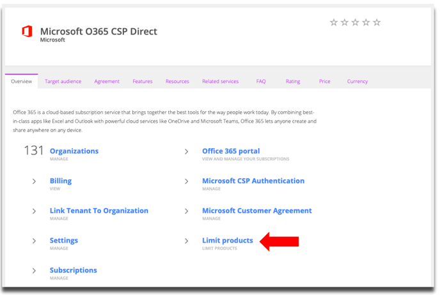Image resolution: width=440 pixels, height=295 pixels.
Task: Expand the Billing chevron arrow
Action: [x=34, y=181]
